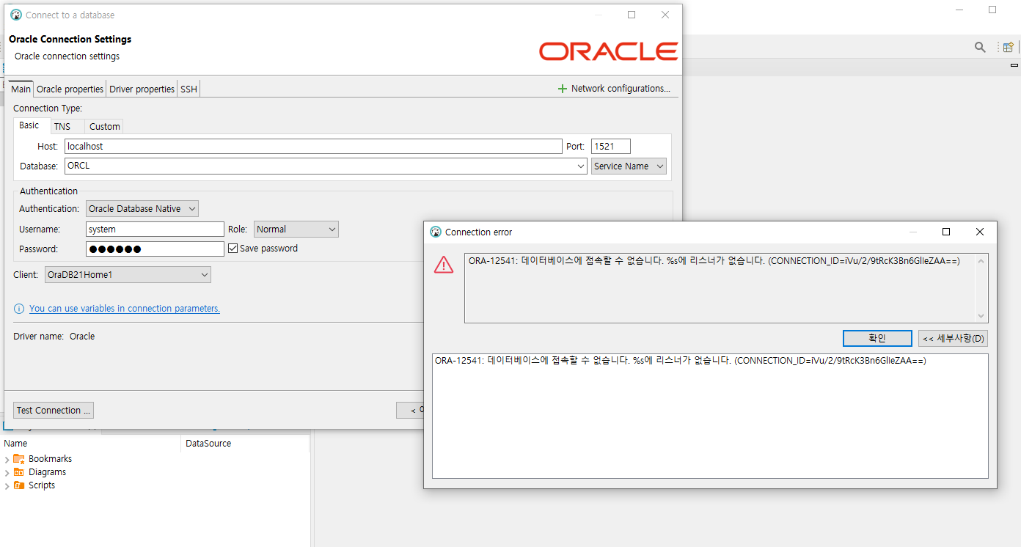Expand the Bookmarks tree node
The image size is (1021, 547).
[x=7, y=458]
